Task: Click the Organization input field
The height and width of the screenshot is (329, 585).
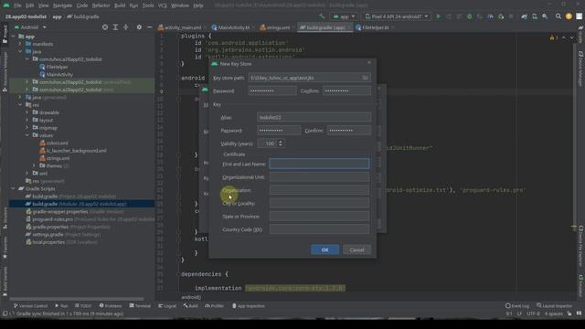Action: pos(319,190)
